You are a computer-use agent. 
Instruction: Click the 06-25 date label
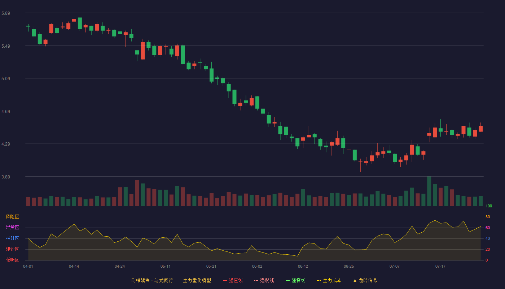pyautogui.click(x=349, y=266)
